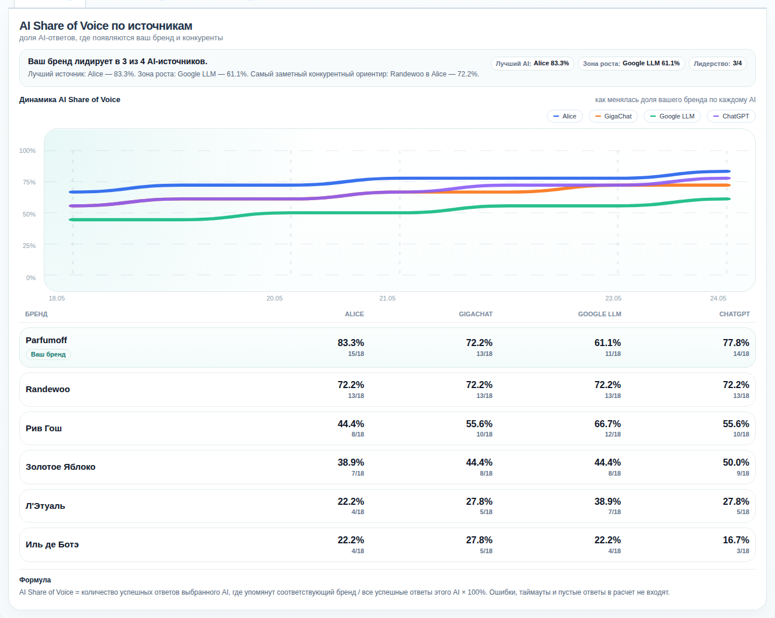Toggle the Google LLM legend chip
Screen dimensions: 775x618
point(672,116)
